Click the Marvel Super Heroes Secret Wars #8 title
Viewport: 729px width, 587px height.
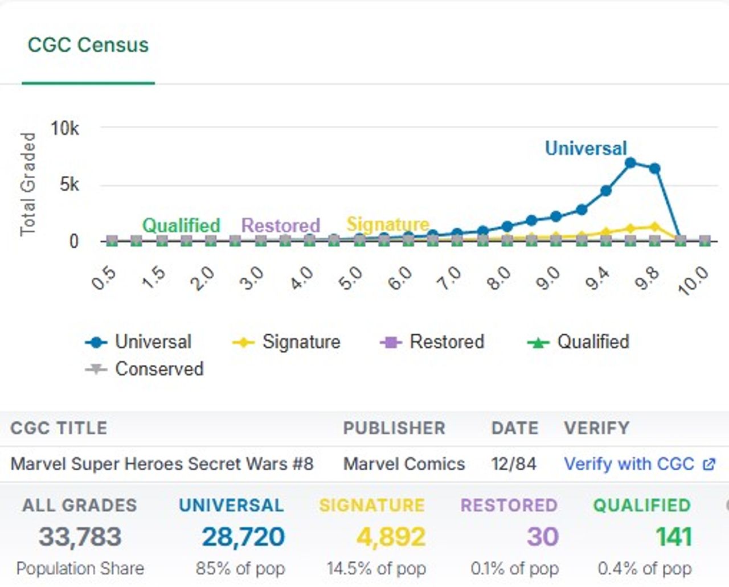tap(162, 464)
